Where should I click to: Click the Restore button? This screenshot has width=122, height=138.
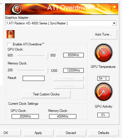pos(69,86)
